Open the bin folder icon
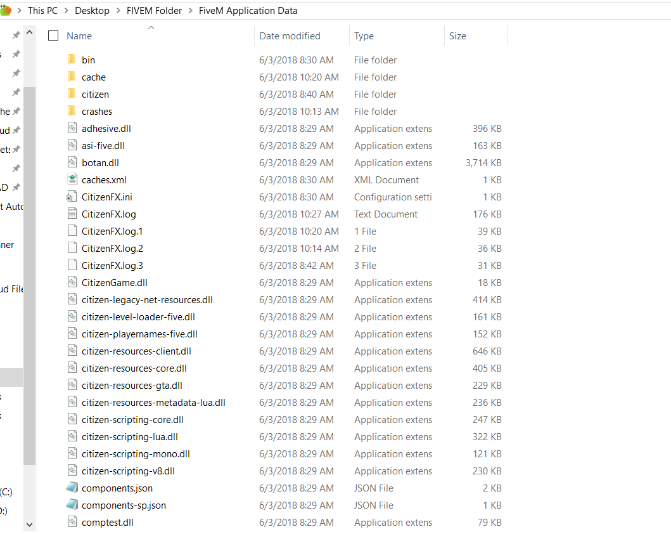 click(72, 60)
